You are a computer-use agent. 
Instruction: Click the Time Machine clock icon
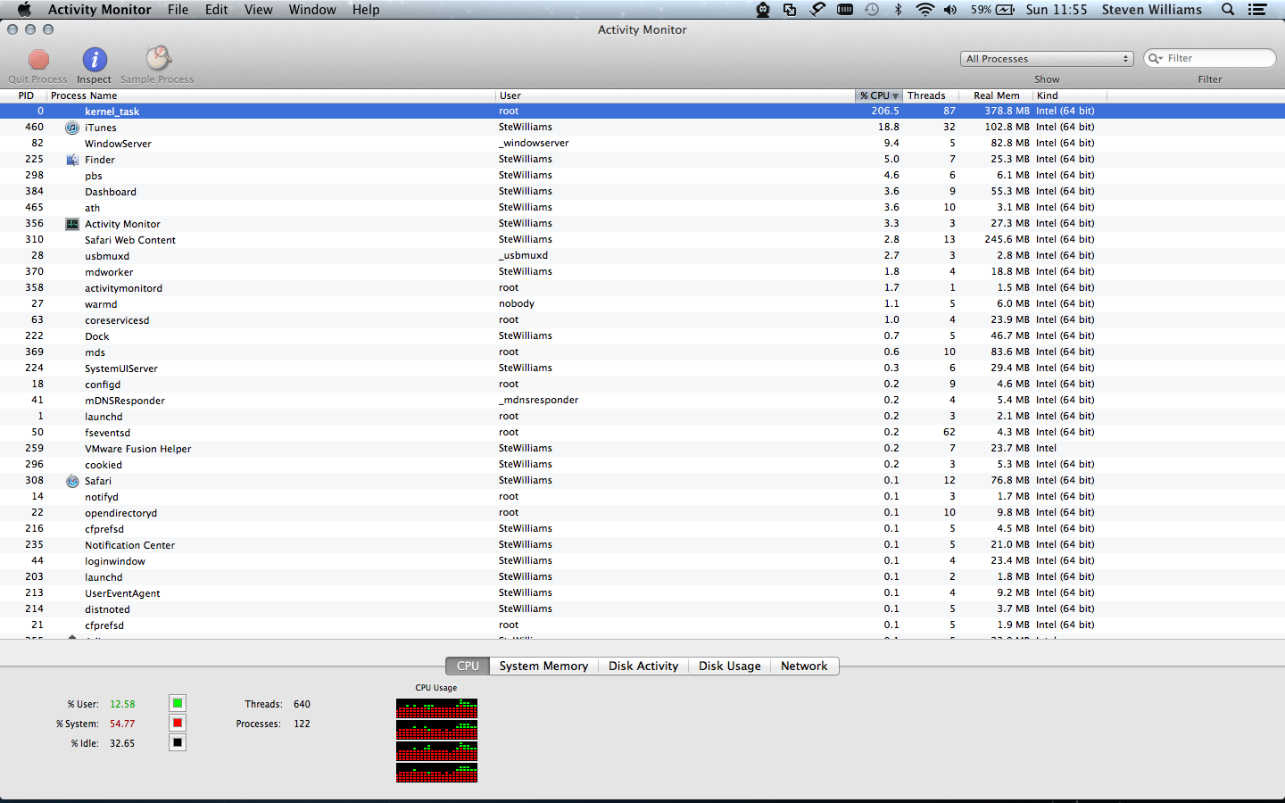coord(872,10)
